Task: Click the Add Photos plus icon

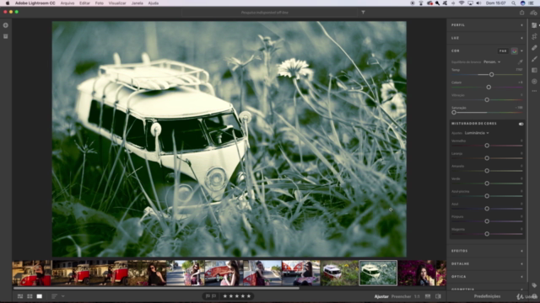Action: pos(6,25)
